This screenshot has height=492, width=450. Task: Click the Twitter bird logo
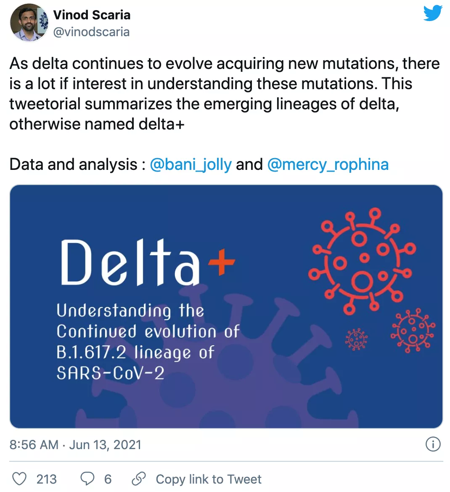pyautogui.click(x=433, y=13)
